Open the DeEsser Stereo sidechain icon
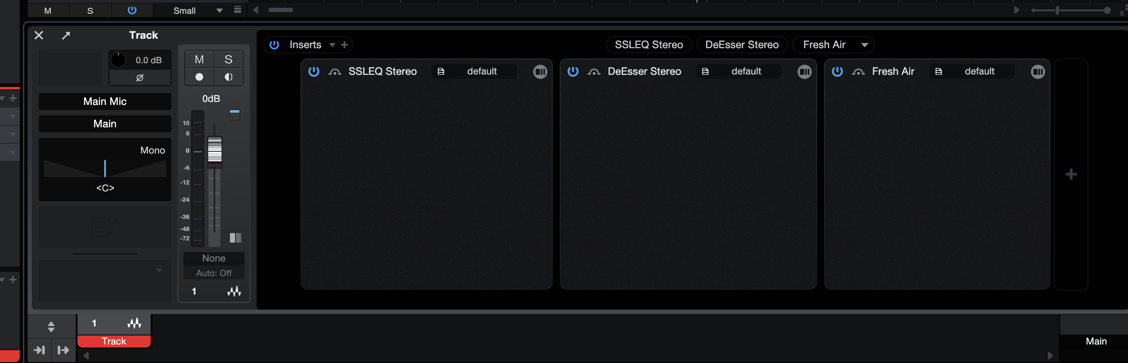The height and width of the screenshot is (363, 1128). tap(594, 72)
